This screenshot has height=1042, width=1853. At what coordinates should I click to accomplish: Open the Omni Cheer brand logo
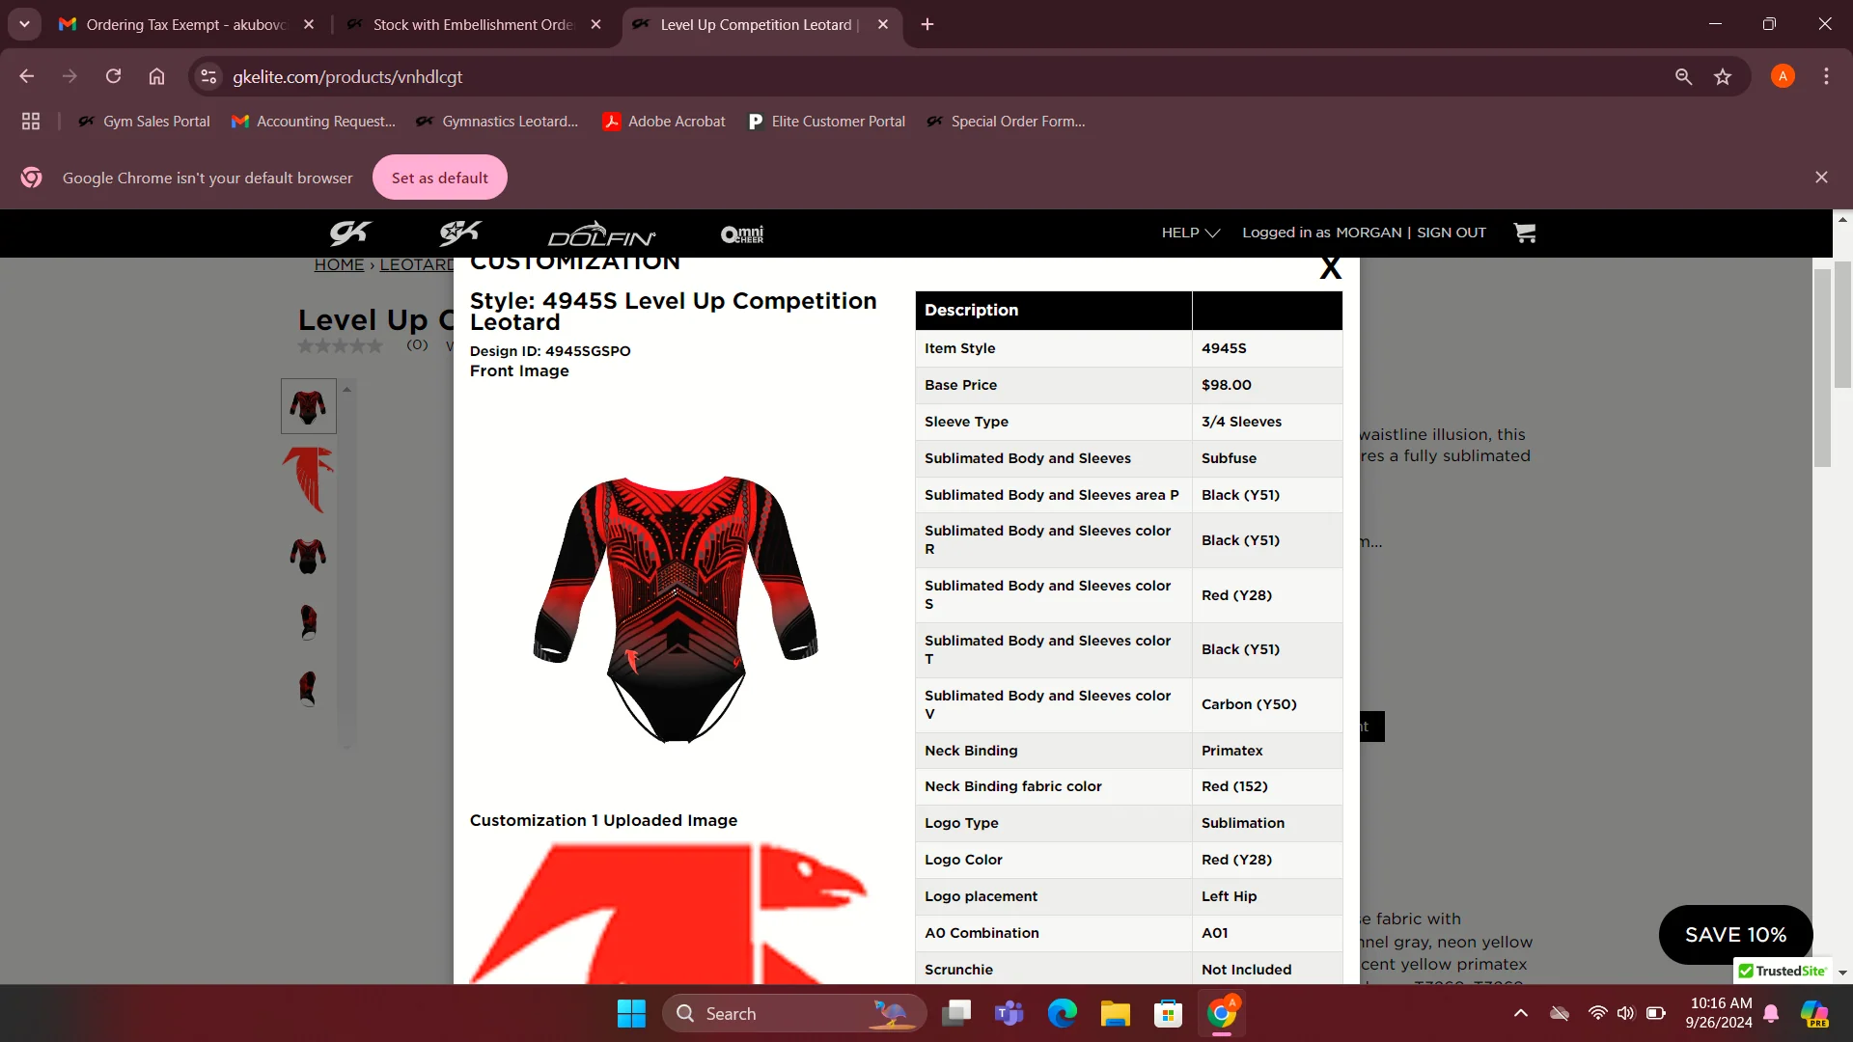[x=742, y=233]
